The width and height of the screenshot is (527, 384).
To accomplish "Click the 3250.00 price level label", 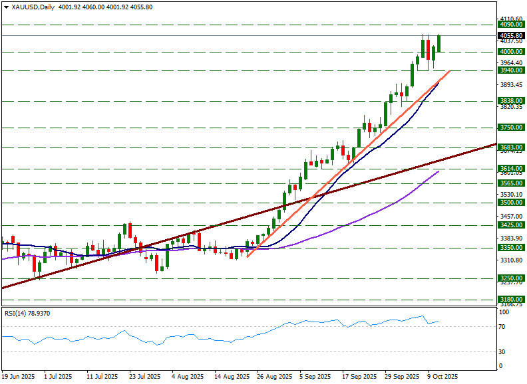I will 510,278.
